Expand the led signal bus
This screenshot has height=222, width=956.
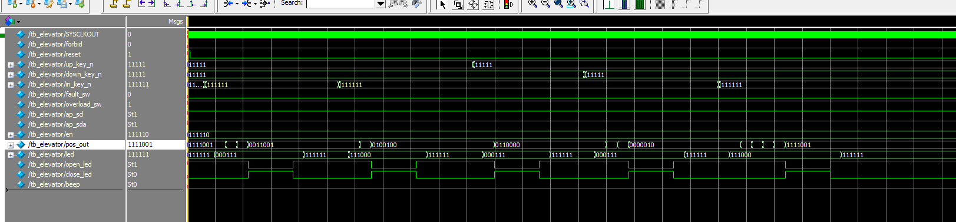[x=11, y=155]
